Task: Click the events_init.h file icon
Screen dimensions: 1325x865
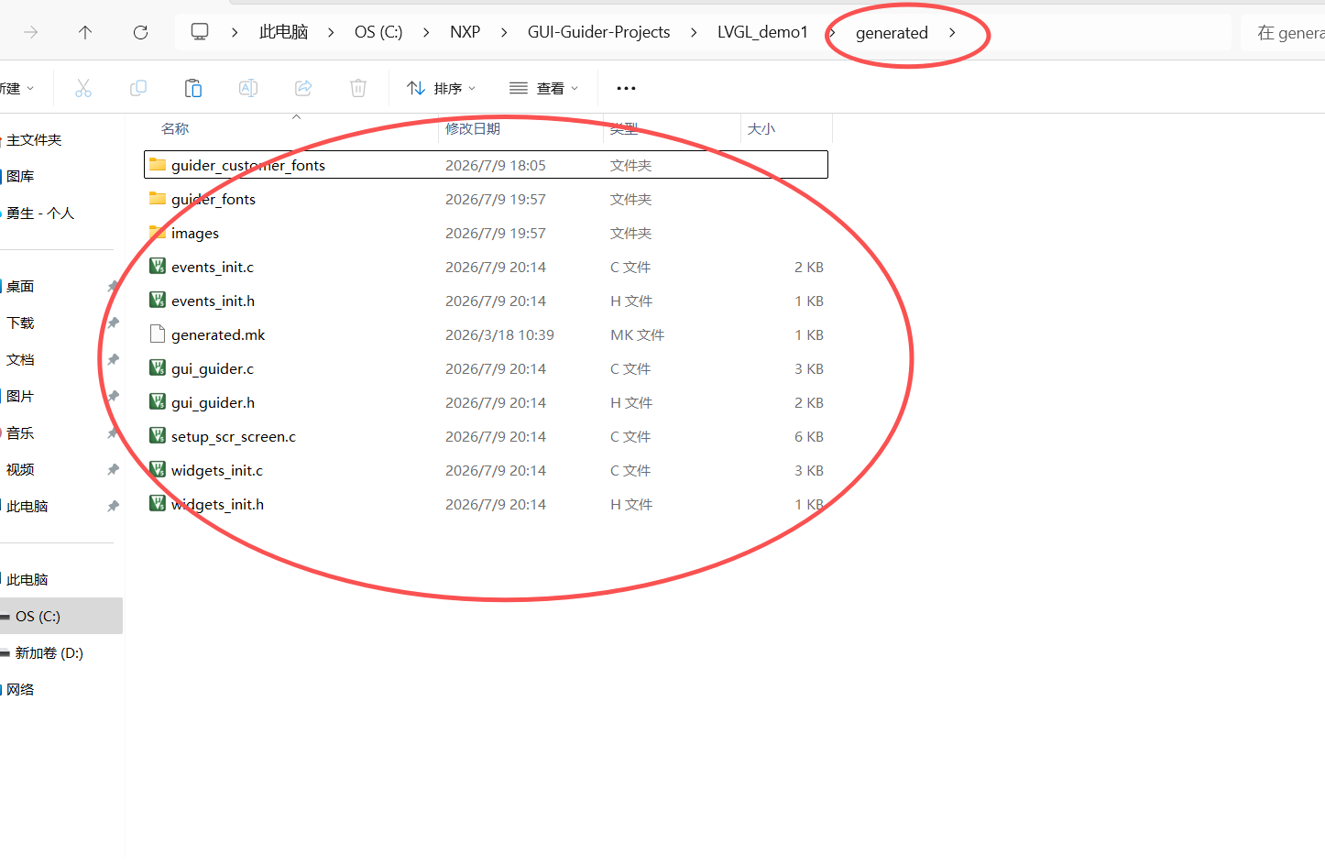Action: 158,301
